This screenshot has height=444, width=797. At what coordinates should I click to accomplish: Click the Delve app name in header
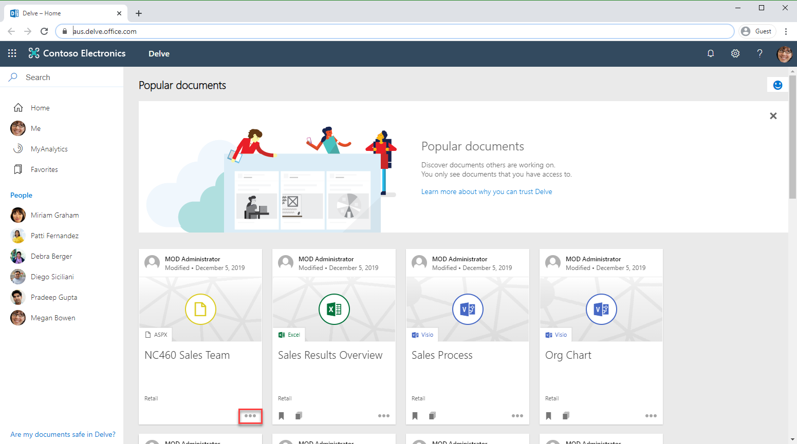[159, 53]
